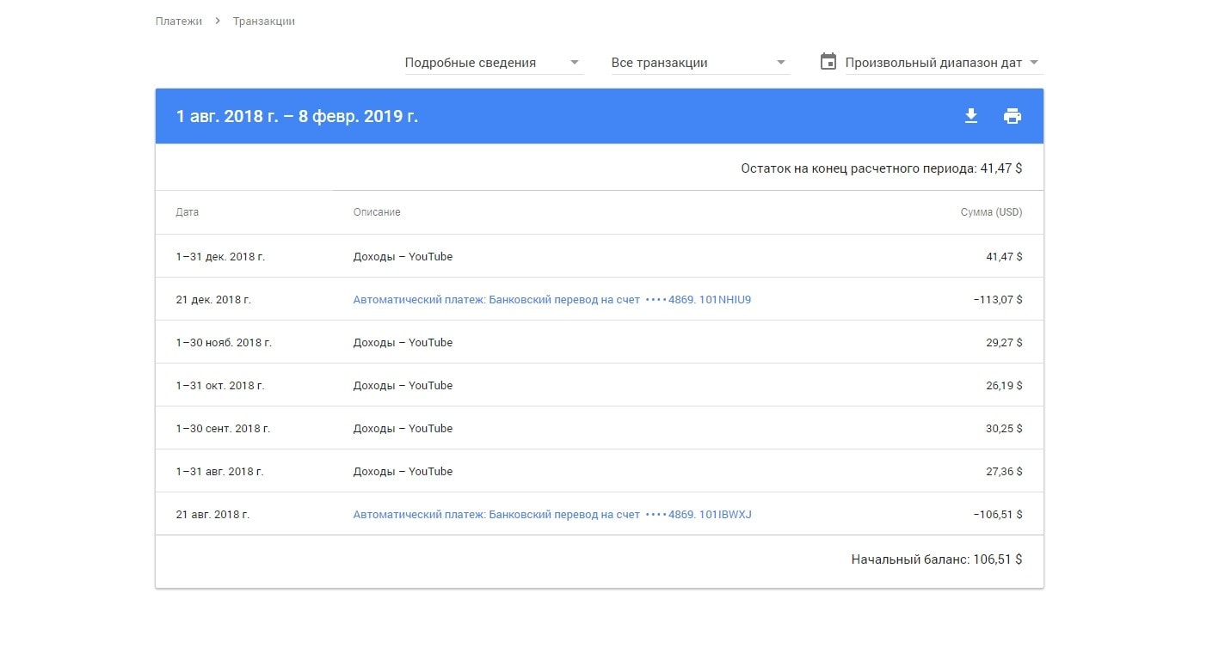Select the "Транзакции" breadcrumb item

(x=263, y=21)
